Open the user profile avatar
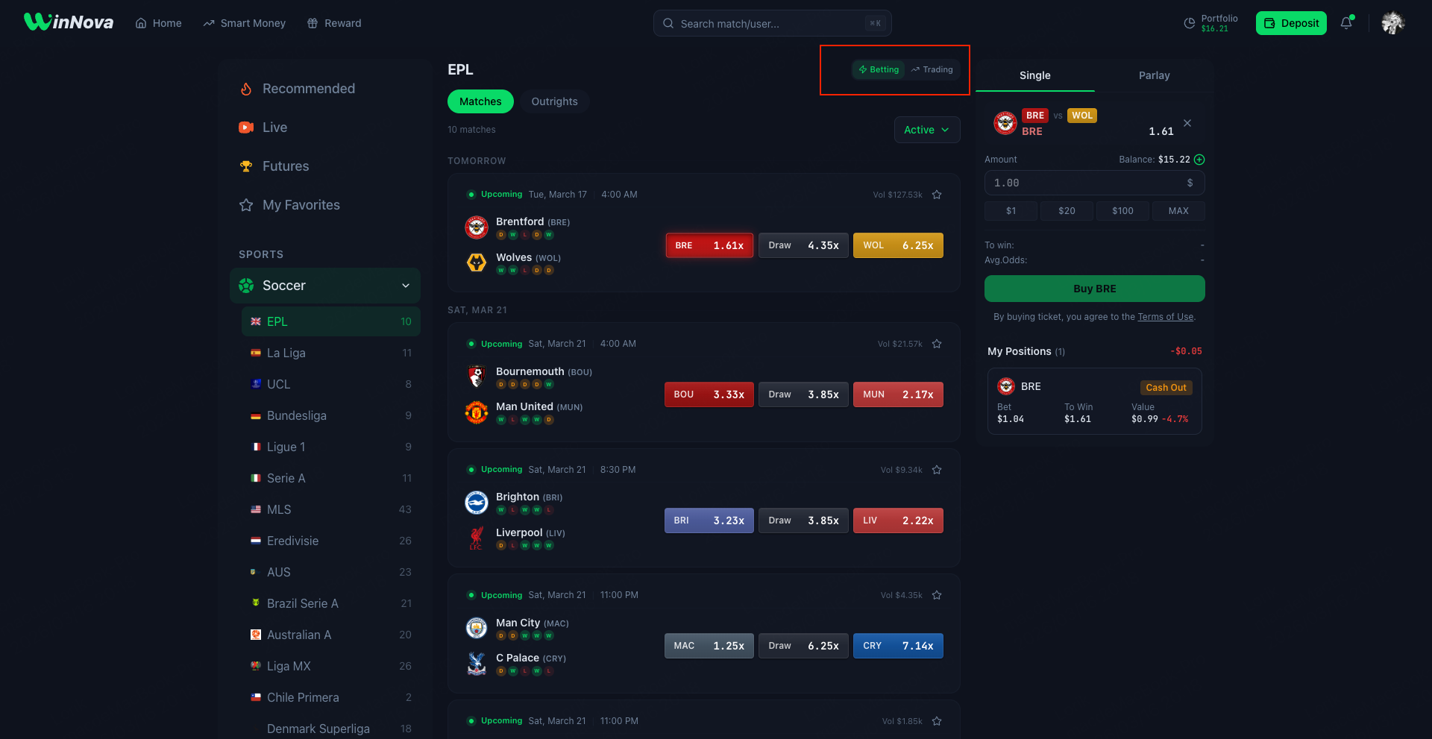This screenshot has width=1432, height=739. 1392,23
